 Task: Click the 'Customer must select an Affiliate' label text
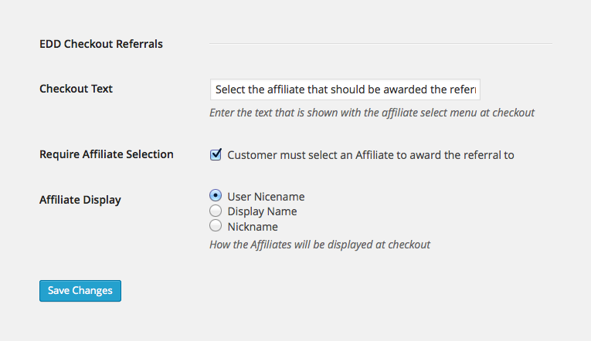[x=371, y=155]
